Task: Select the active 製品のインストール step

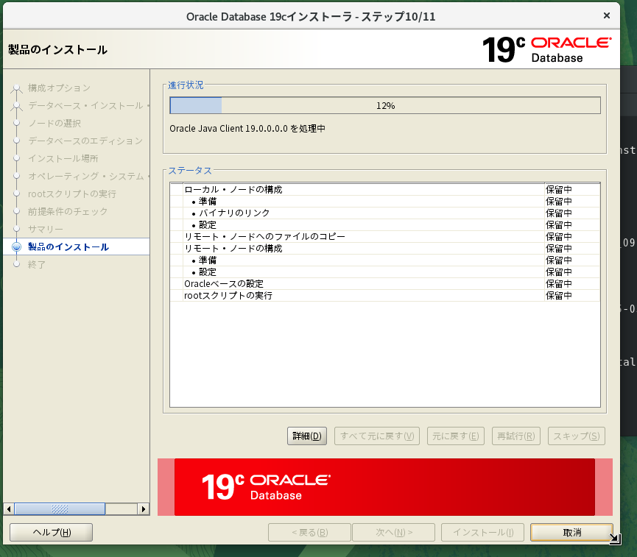Action: [68, 246]
